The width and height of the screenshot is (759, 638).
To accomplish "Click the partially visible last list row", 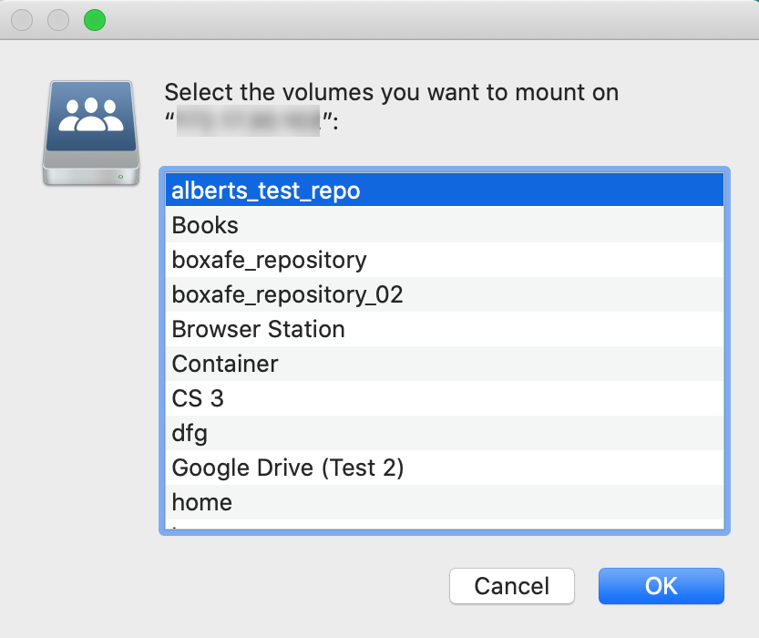I will pos(364,525).
